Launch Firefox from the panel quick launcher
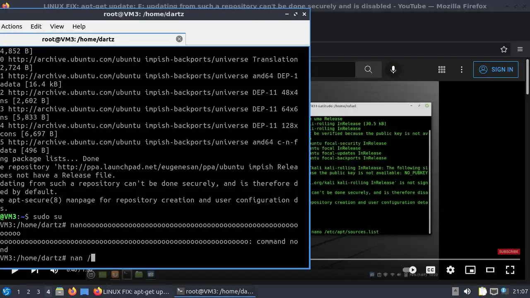The height and width of the screenshot is (298, 530). [x=72, y=291]
